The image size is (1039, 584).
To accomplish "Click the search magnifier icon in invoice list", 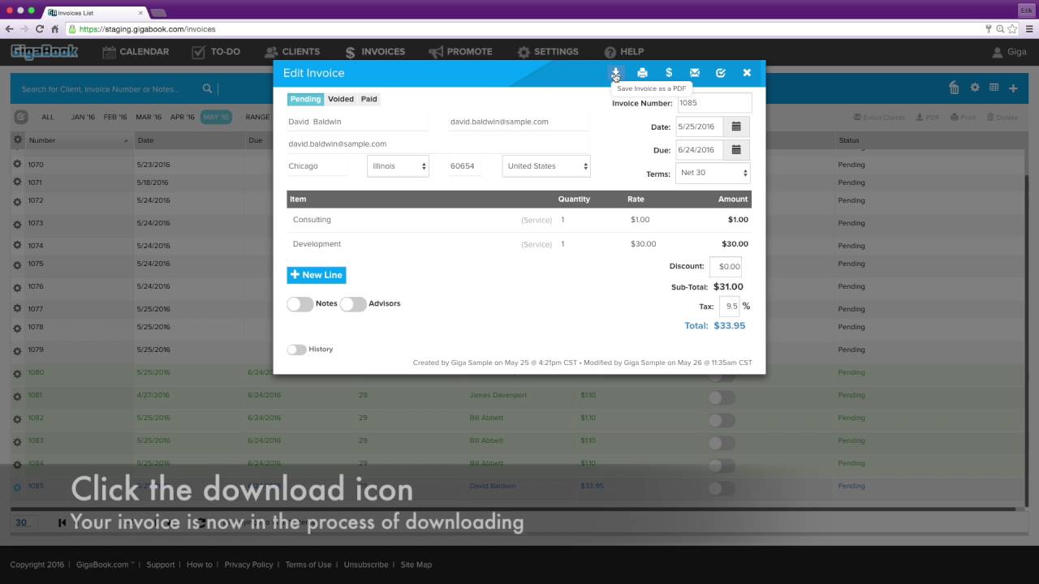I will tap(207, 89).
